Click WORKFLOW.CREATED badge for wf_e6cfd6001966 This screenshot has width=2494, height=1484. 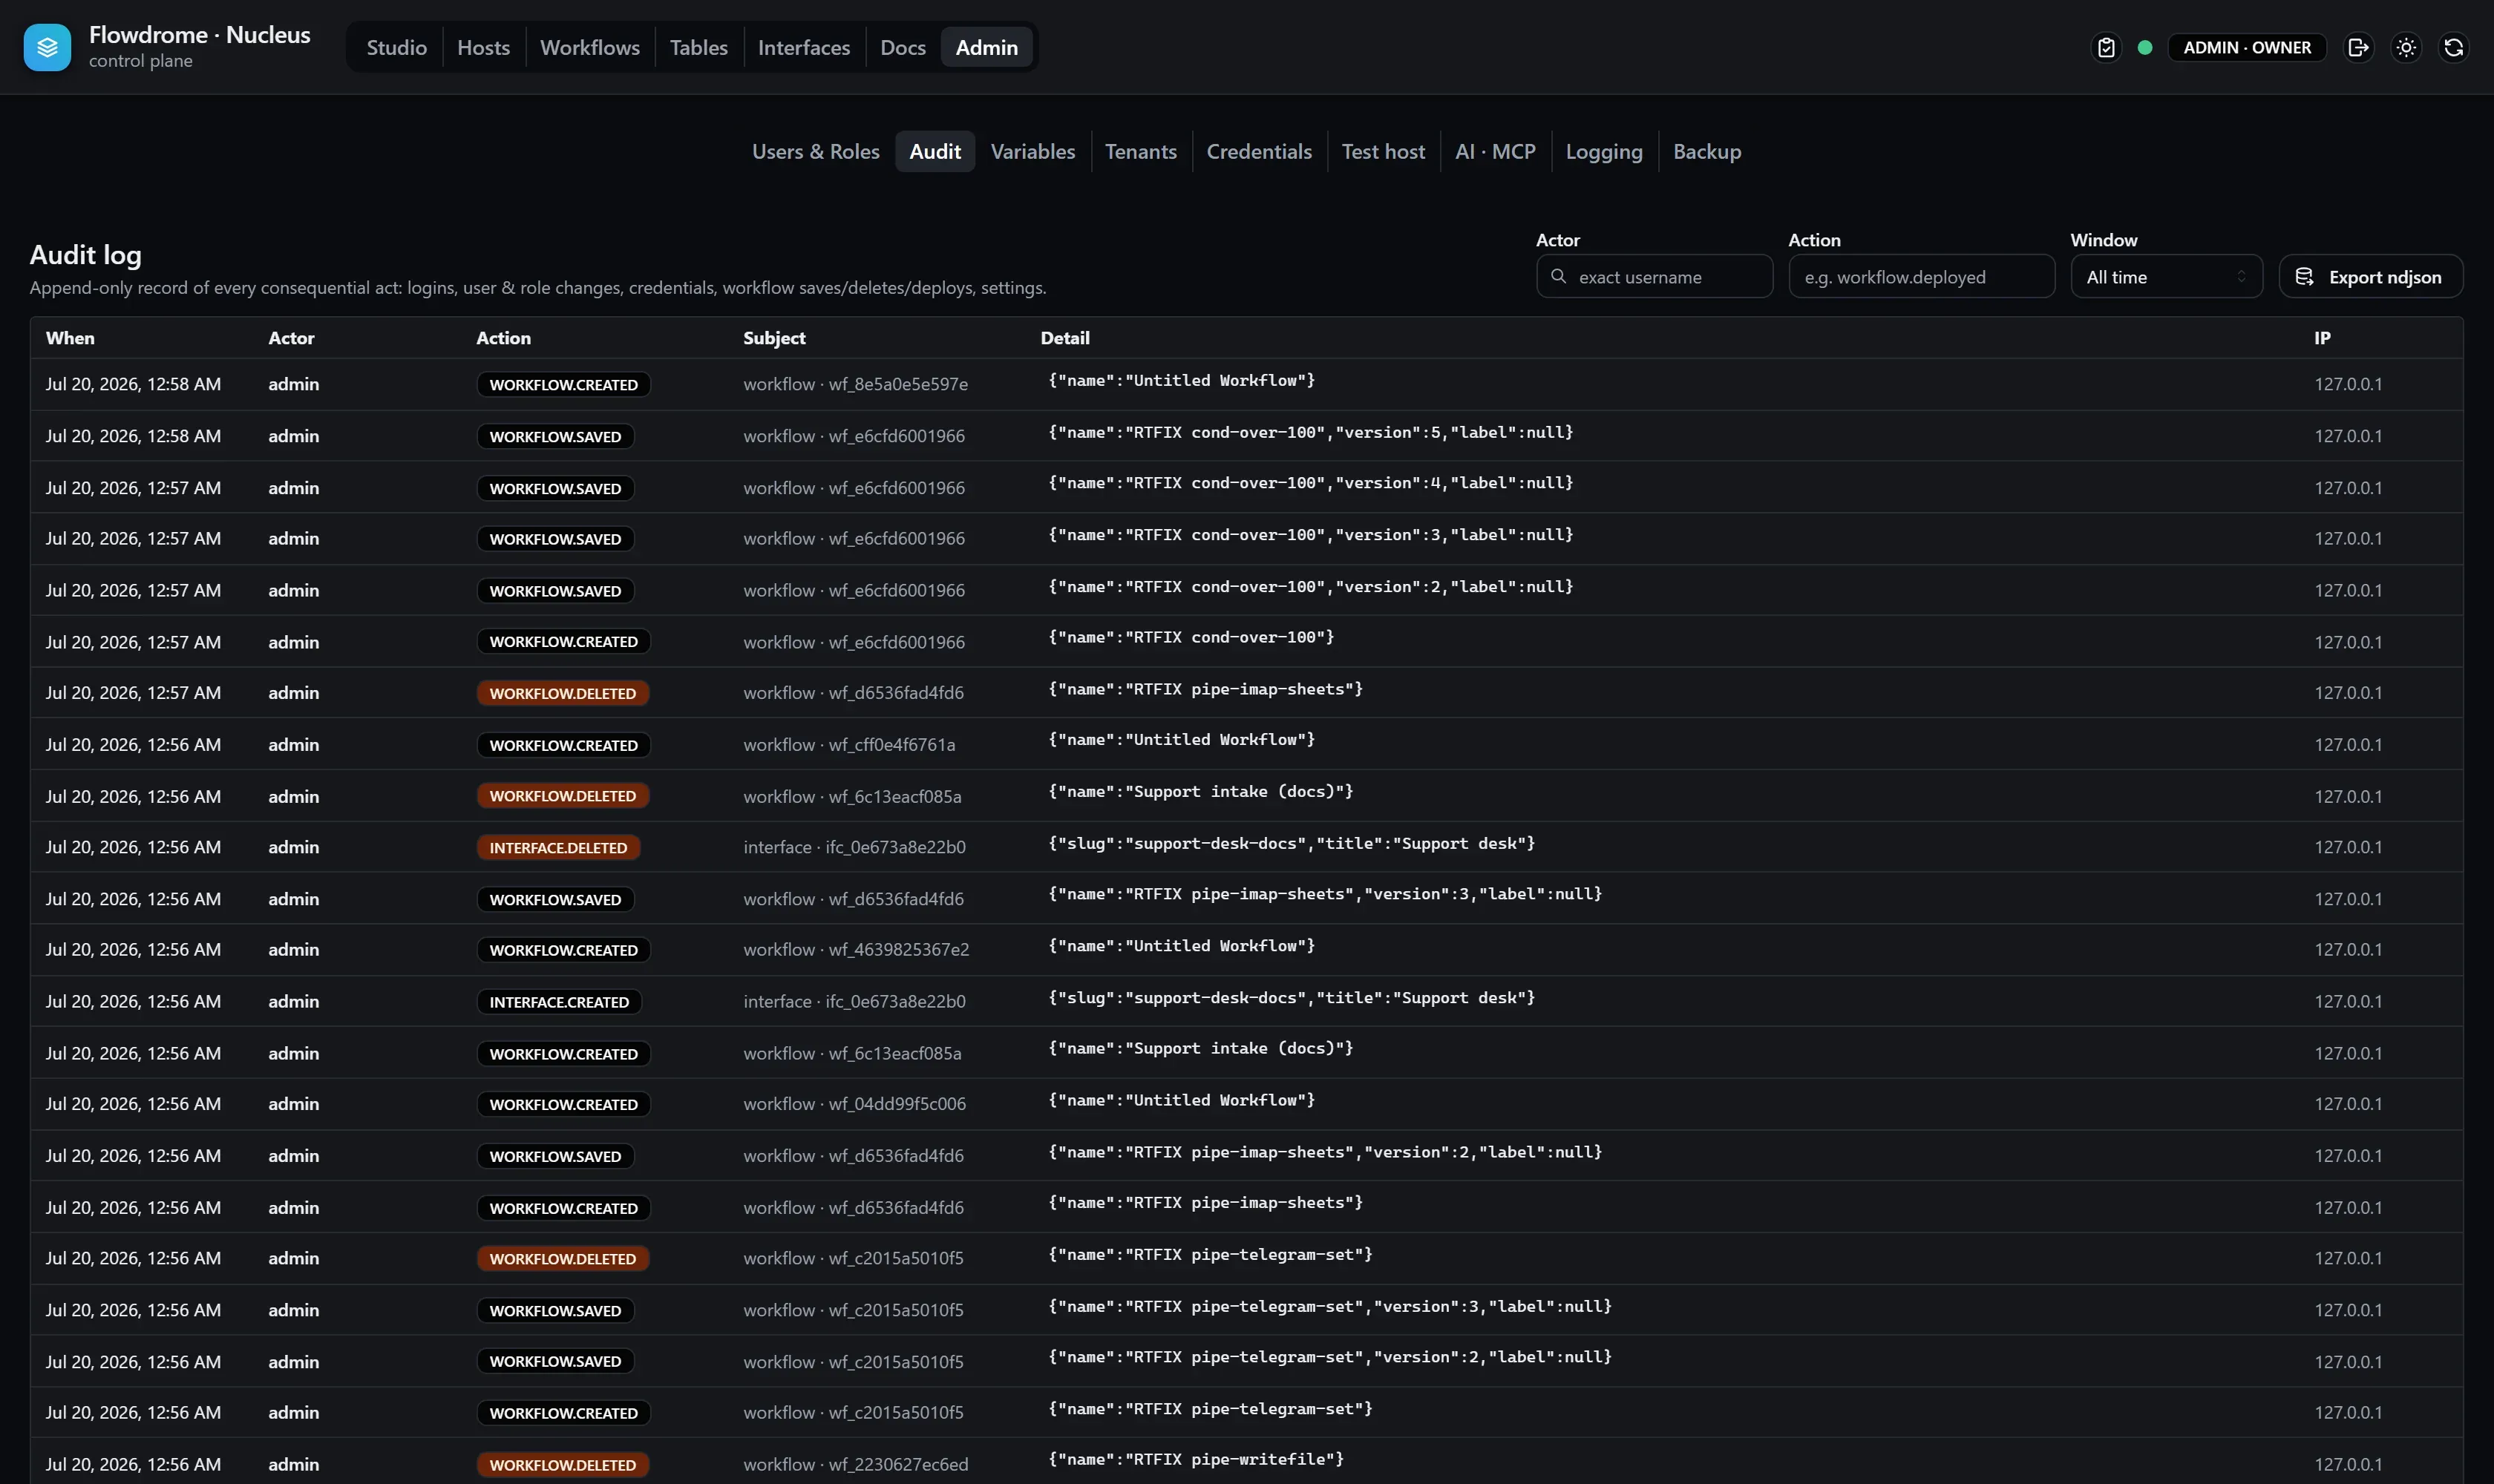point(563,642)
